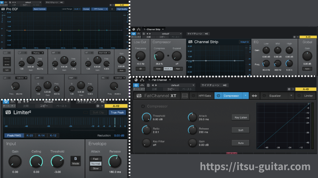
Task: Select K-20 metering tab in Limiter
Action: pos(29,135)
